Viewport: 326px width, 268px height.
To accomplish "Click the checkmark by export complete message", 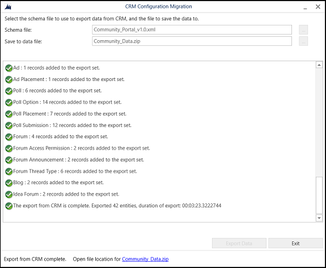I will (x=9, y=206).
